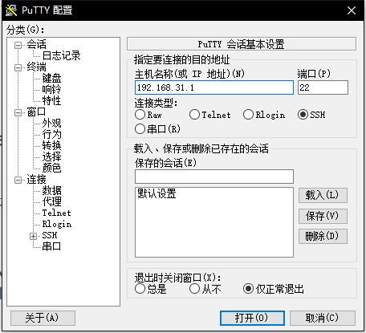Viewport: 366px width, 333px height.
Task: Collapse the 连接 tree node
Action: (x=18, y=180)
